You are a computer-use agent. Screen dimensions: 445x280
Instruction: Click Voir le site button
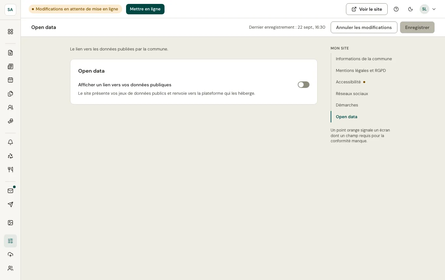tap(367, 9)
